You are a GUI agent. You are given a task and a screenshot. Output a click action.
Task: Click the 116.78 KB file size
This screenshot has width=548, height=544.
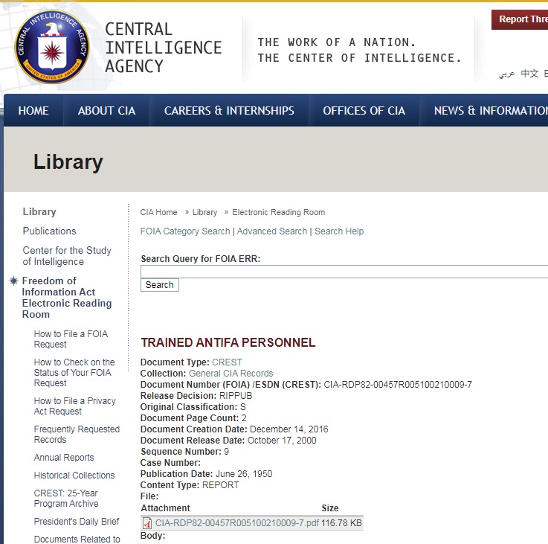pos(341,523)
